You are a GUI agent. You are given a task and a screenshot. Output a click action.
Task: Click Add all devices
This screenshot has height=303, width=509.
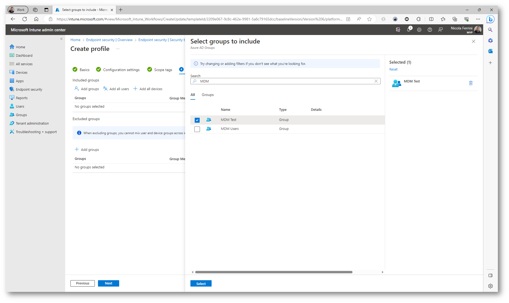(148, 89)
